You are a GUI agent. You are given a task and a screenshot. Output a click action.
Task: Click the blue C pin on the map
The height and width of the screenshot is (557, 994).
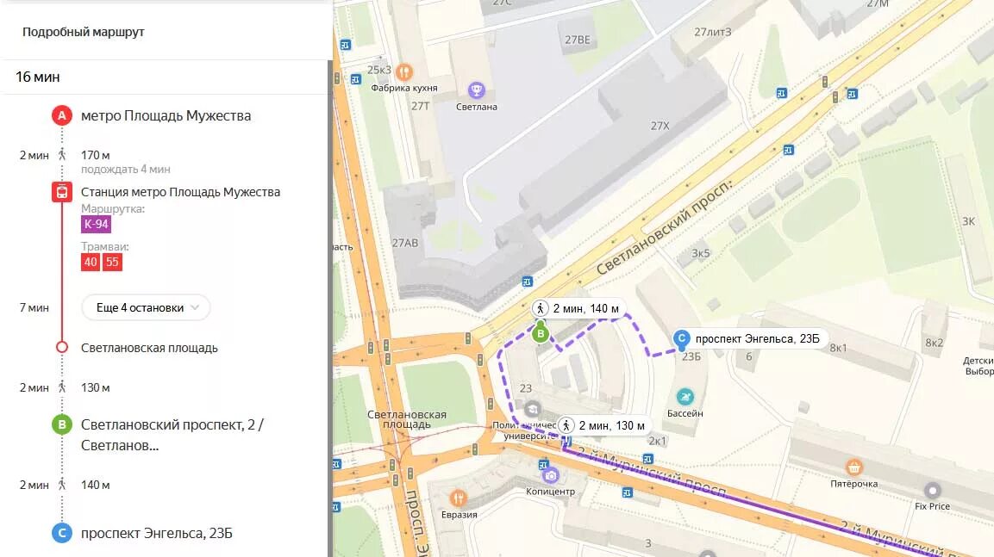[681, 338]
